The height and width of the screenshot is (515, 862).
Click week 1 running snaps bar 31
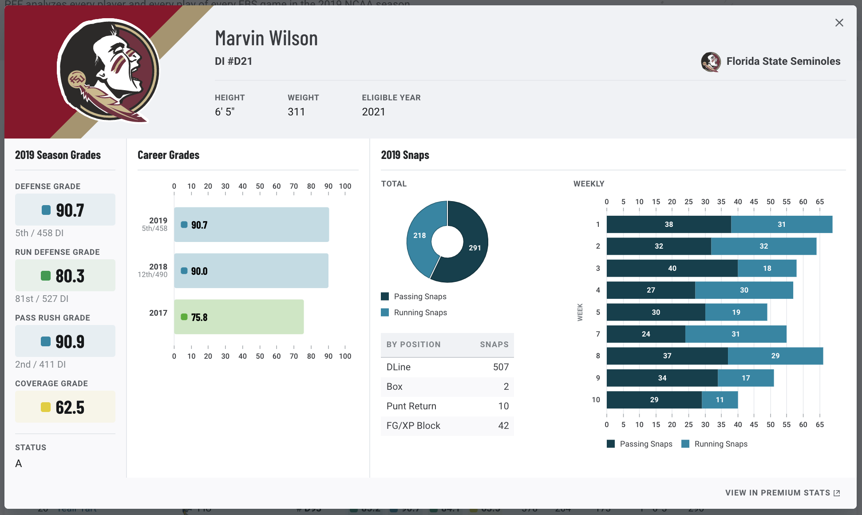tap(782, 225)
